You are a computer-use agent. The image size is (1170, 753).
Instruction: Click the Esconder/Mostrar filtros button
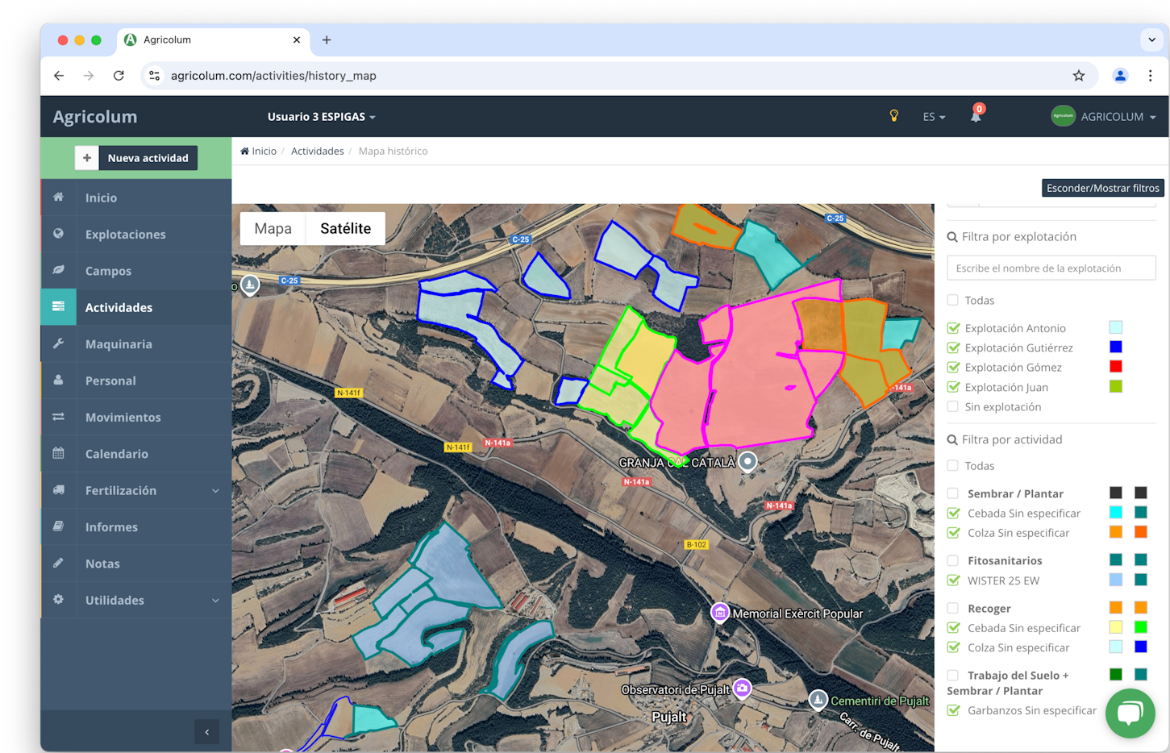point(1101,188)
